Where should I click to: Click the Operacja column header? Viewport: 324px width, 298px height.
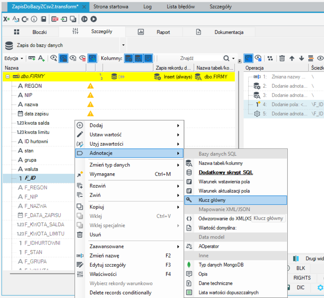276,68
